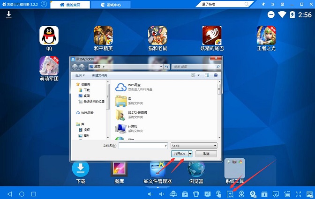The width and height of the screenshot is (315, 199).
Task: Open the 图库 gallery app
Action: point(119,169)
